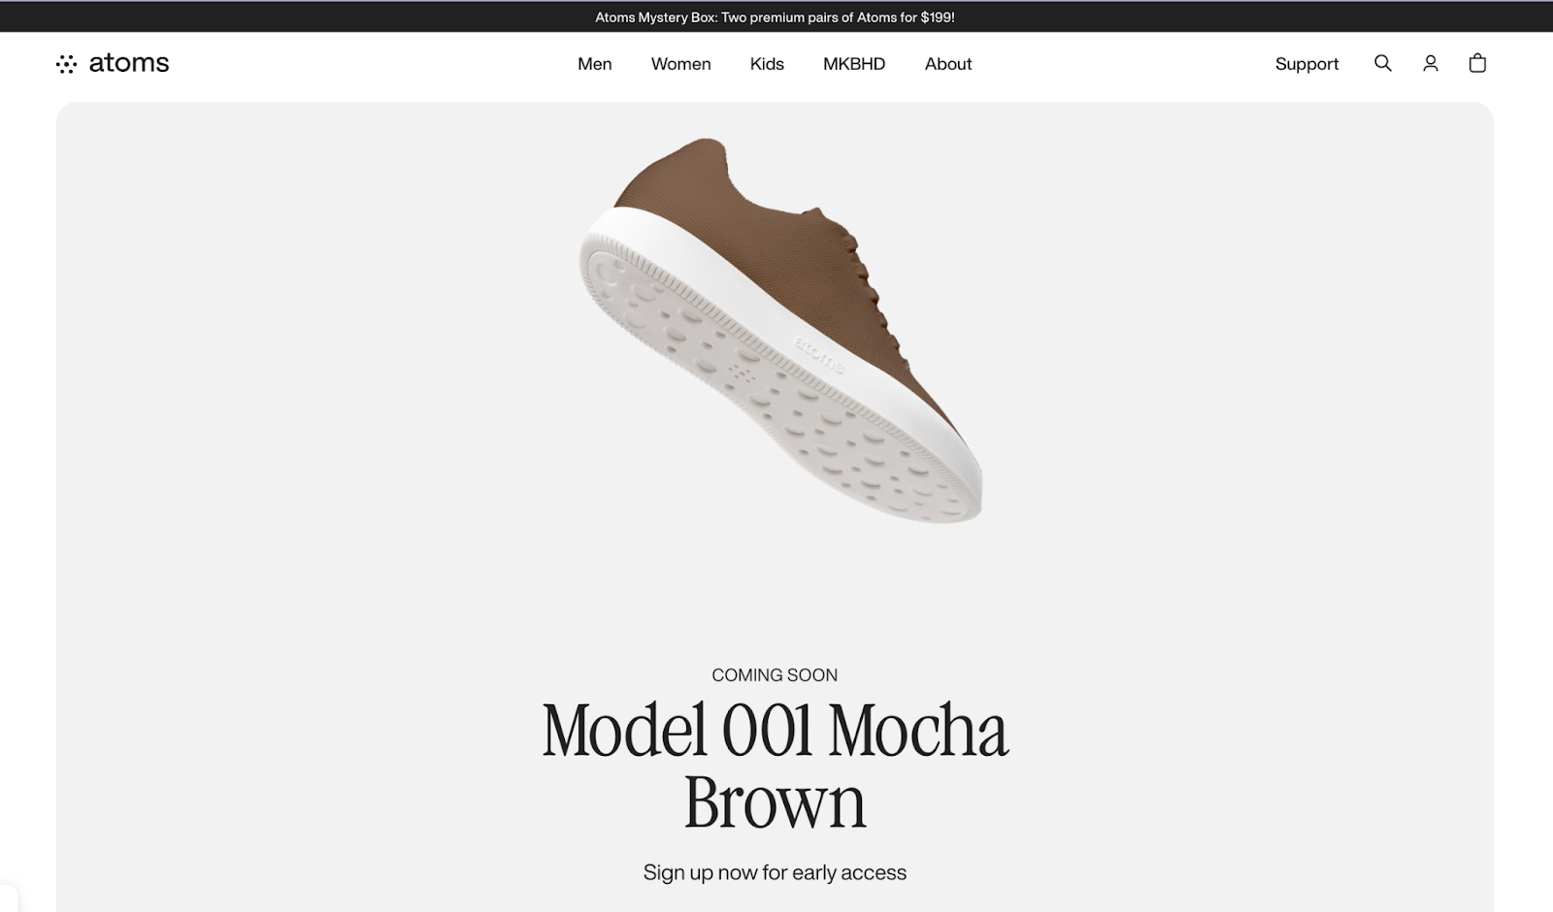
Task: Click 'Sign up now for early access' text
Action: pyautogui.click(x=775, y=872)
